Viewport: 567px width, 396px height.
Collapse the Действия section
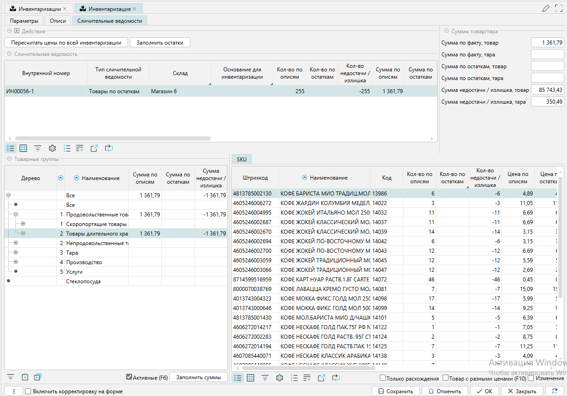(x=10, y=31)
